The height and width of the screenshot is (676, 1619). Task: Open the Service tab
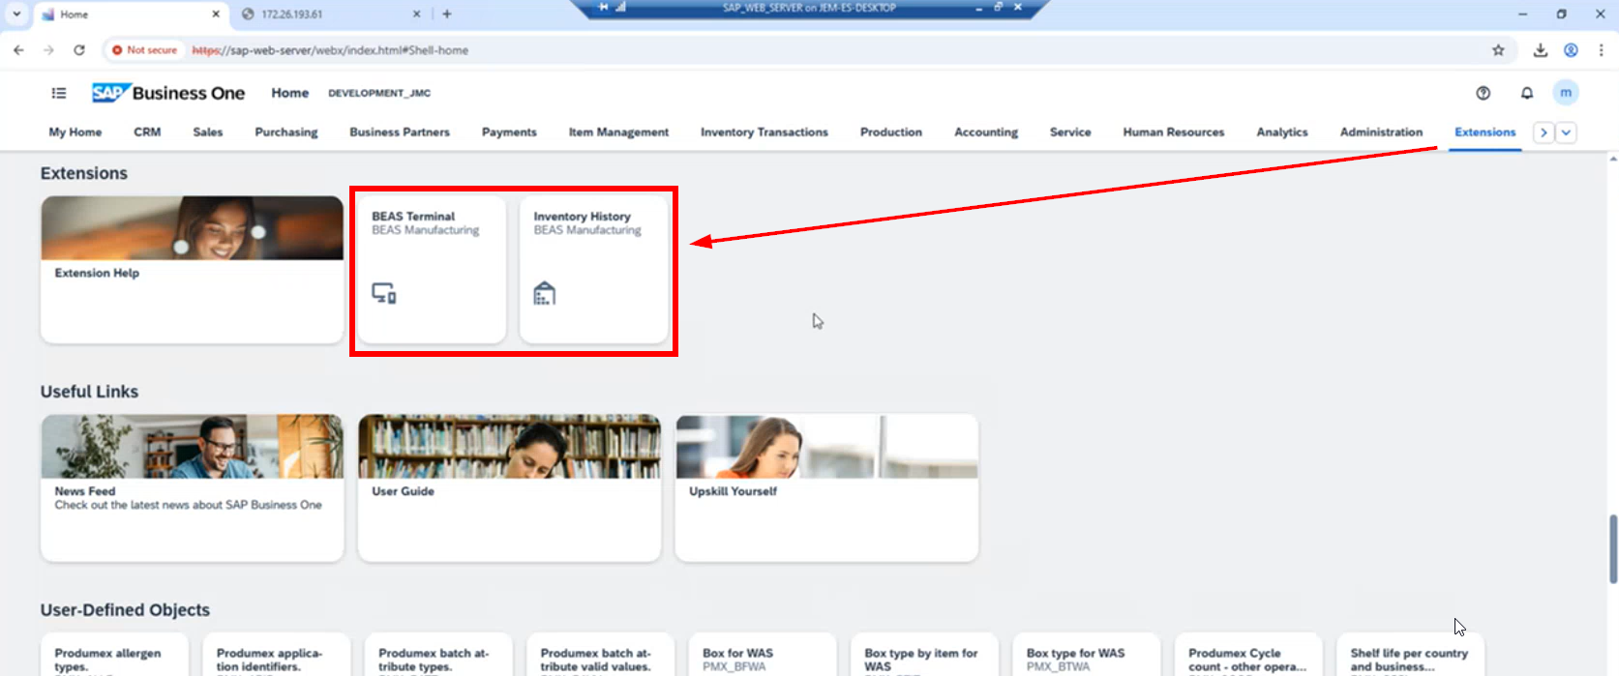coord(1070,132)
